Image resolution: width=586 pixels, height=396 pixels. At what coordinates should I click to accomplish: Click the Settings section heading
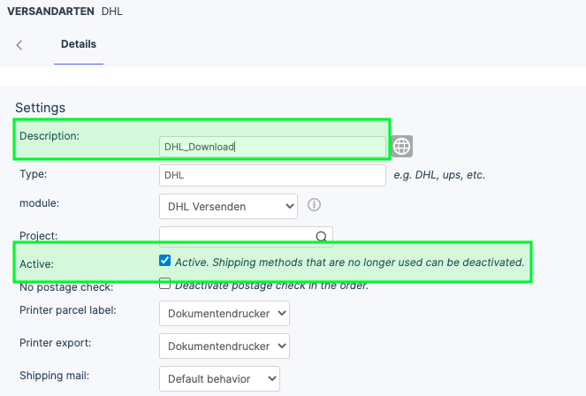[x=41, y=108]
